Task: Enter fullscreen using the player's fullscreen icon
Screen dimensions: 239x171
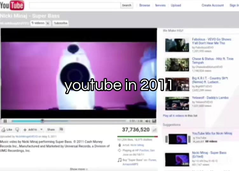Action: 154,121
